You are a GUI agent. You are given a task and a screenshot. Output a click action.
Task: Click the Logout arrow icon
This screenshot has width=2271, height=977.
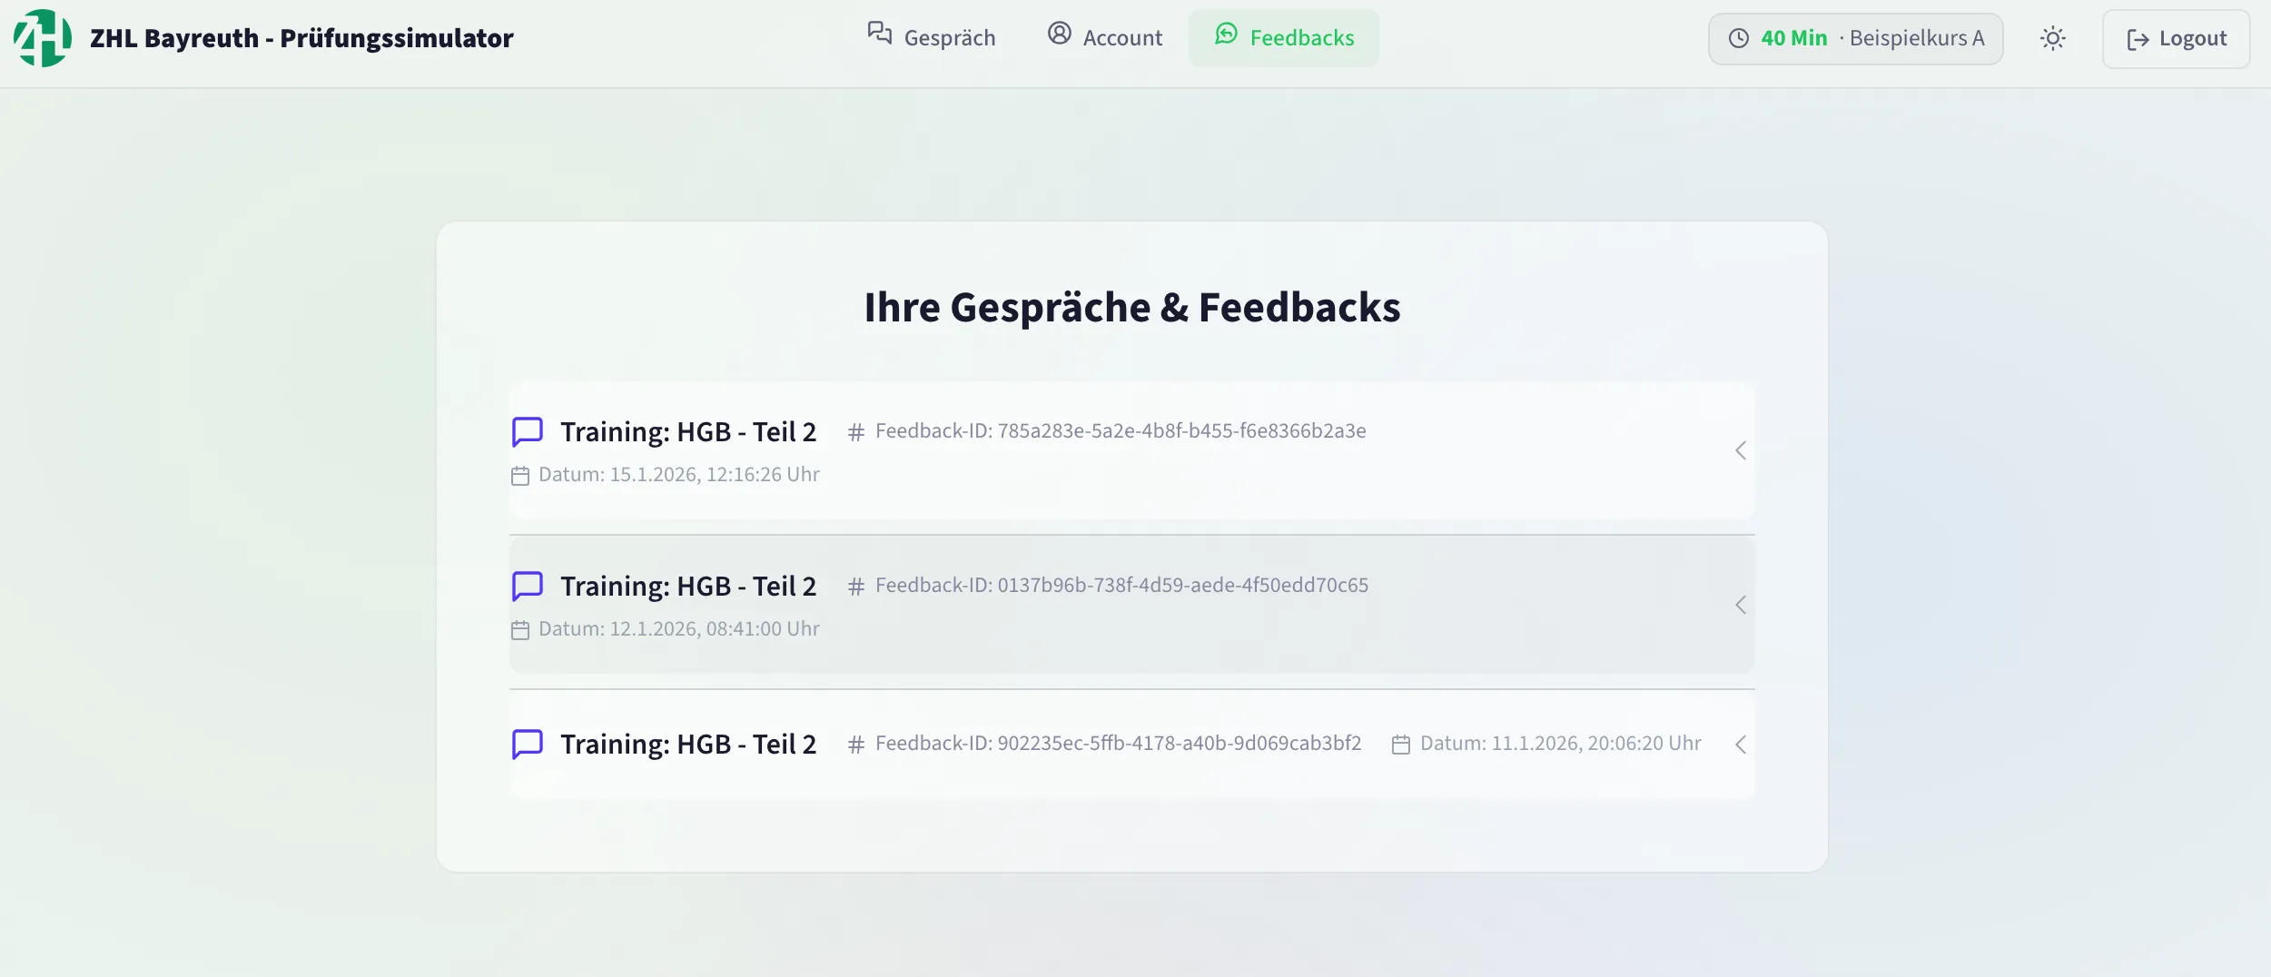point(2138,39)
